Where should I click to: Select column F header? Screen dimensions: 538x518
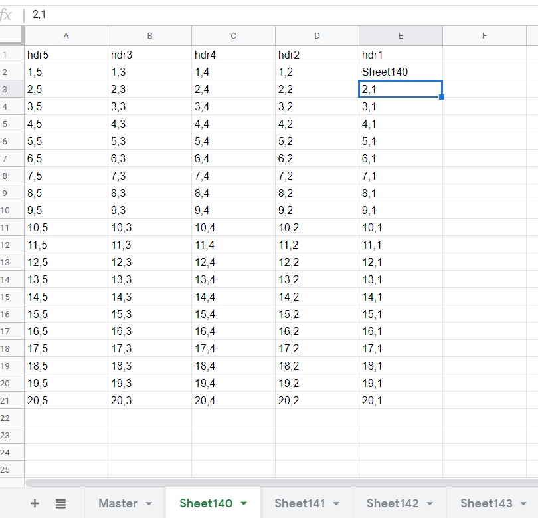(484, 36)
